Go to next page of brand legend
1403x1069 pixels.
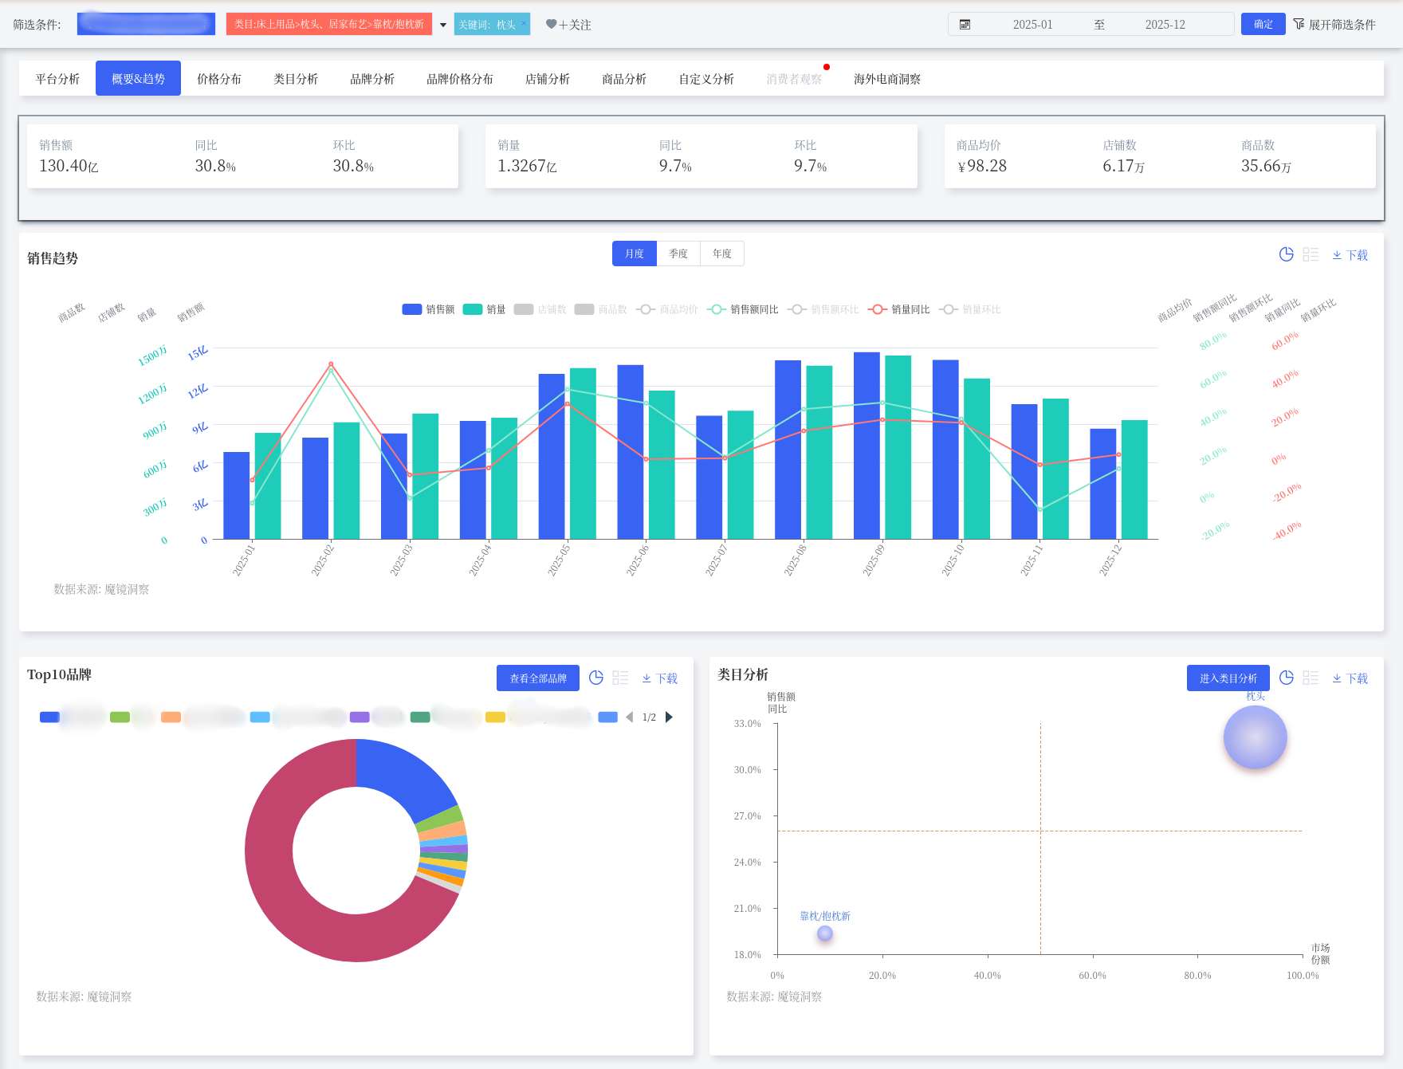669,717
